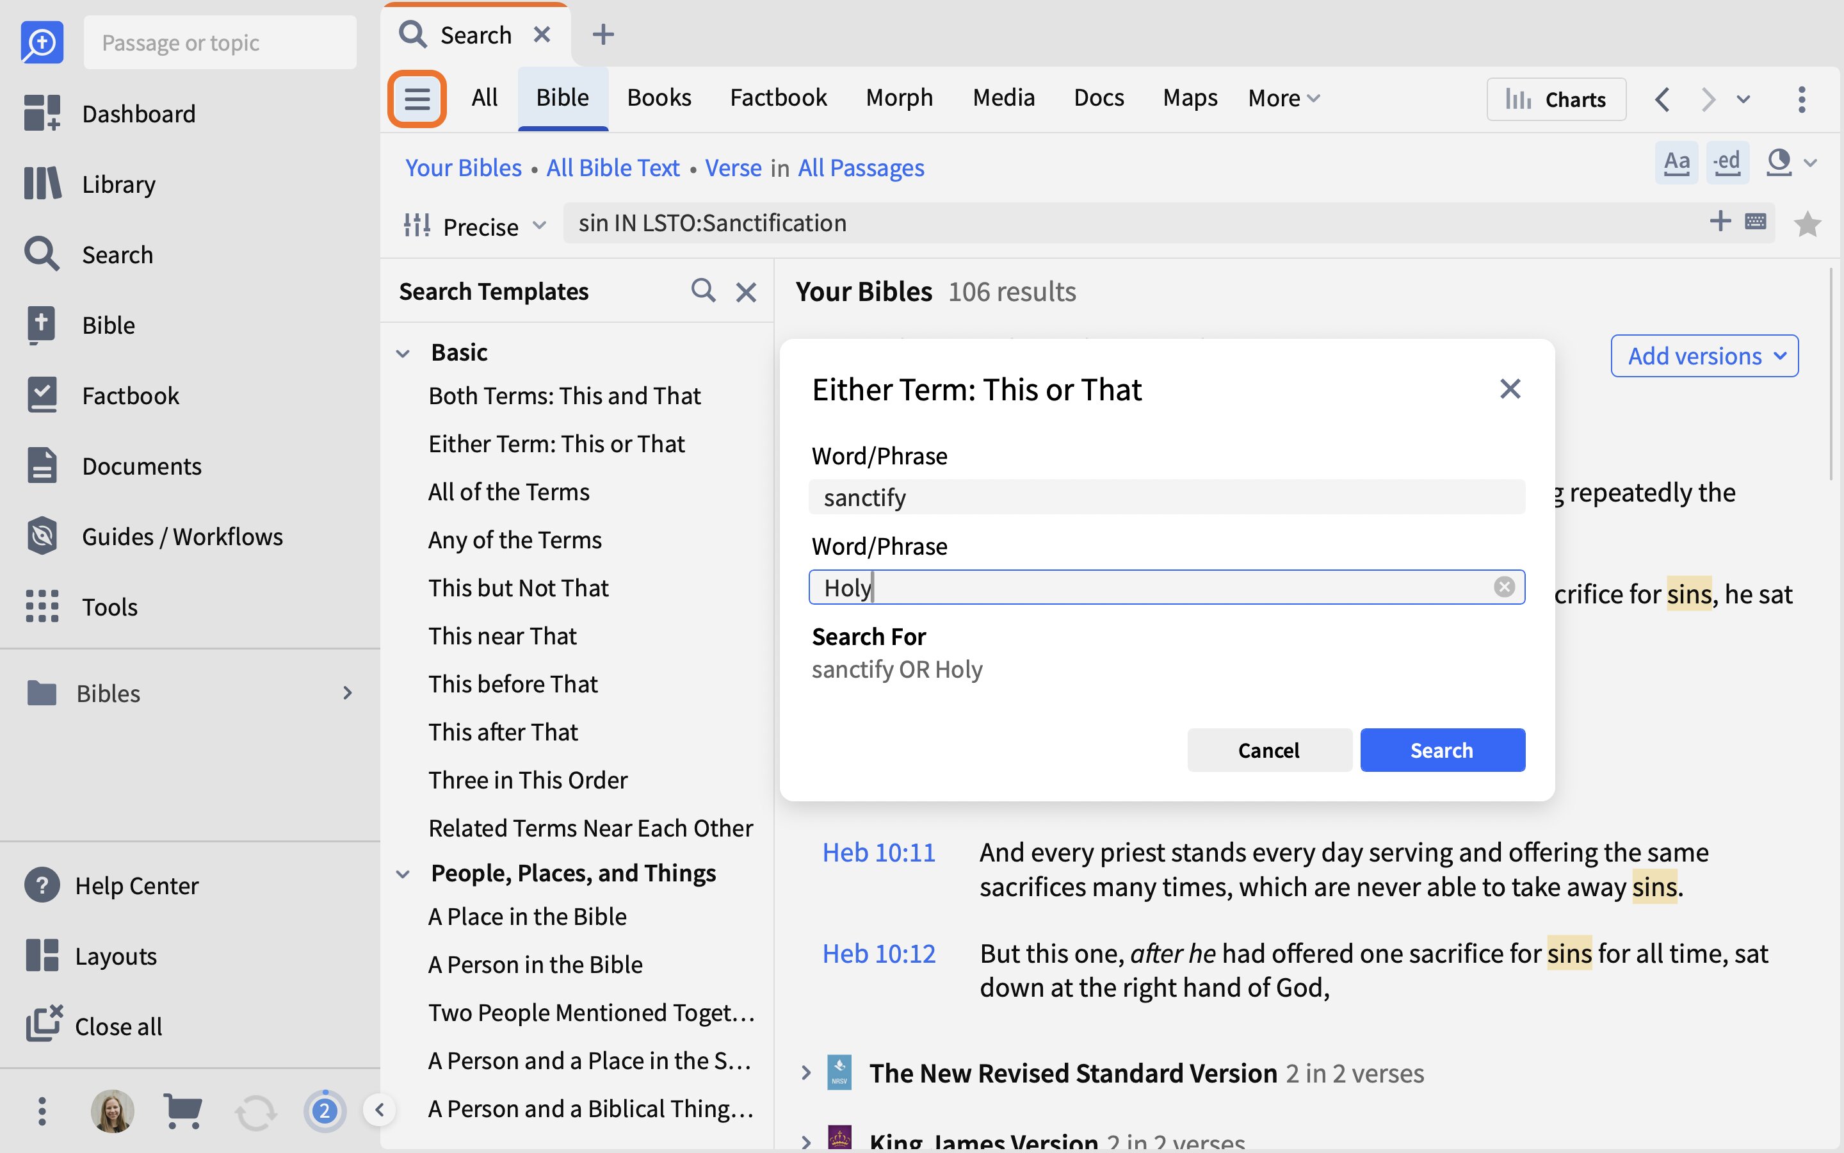
Task: Click the Passage or topic box
Action: [220, 42]
